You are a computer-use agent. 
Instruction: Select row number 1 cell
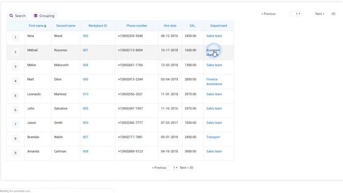click(x=16, y=38)
